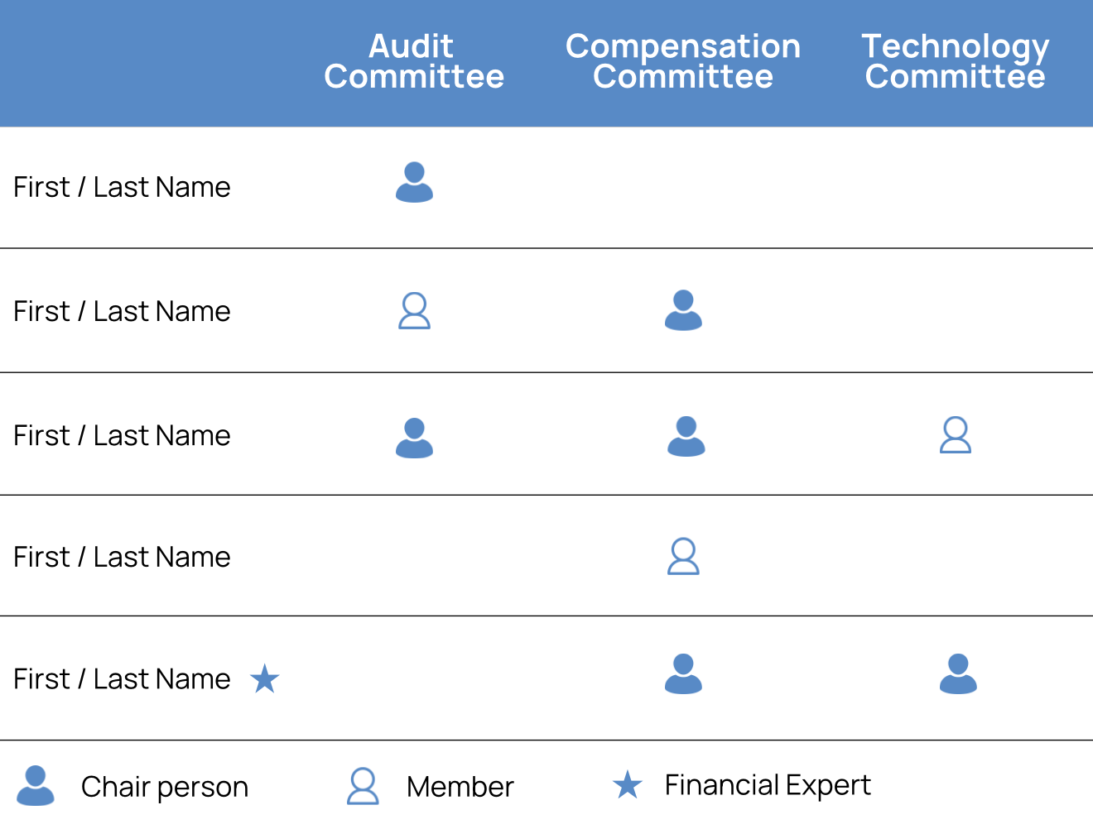Click the star beside the last name entry
The height and width of the screenshot is (829, 1093).
264,679
